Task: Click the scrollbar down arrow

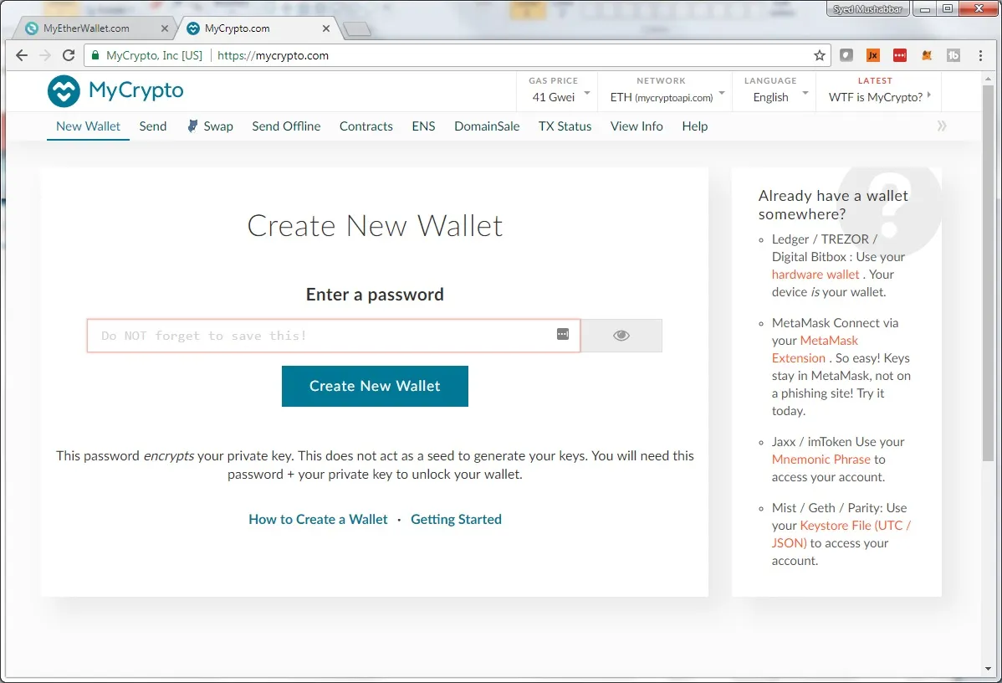Action: 988,669
